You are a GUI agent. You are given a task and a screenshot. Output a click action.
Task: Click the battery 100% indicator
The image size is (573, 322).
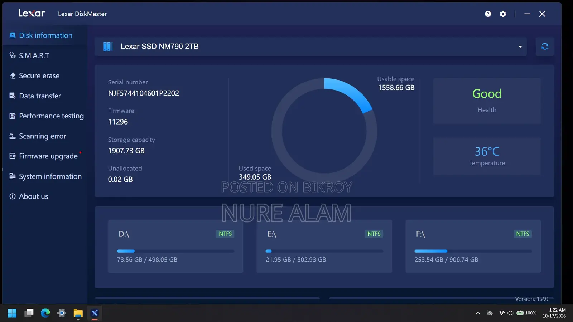click(x=526, y=313)
